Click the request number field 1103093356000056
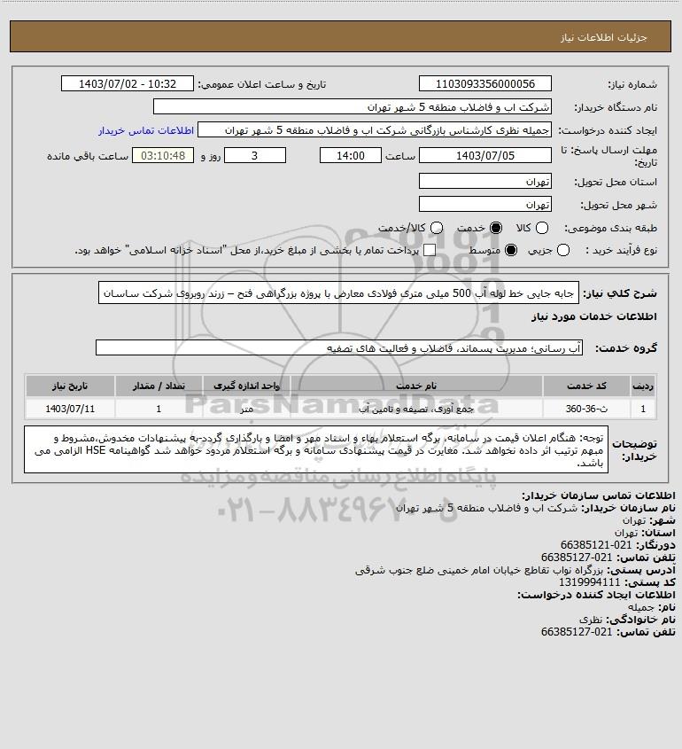682x749 pixels. click(484, 83)
